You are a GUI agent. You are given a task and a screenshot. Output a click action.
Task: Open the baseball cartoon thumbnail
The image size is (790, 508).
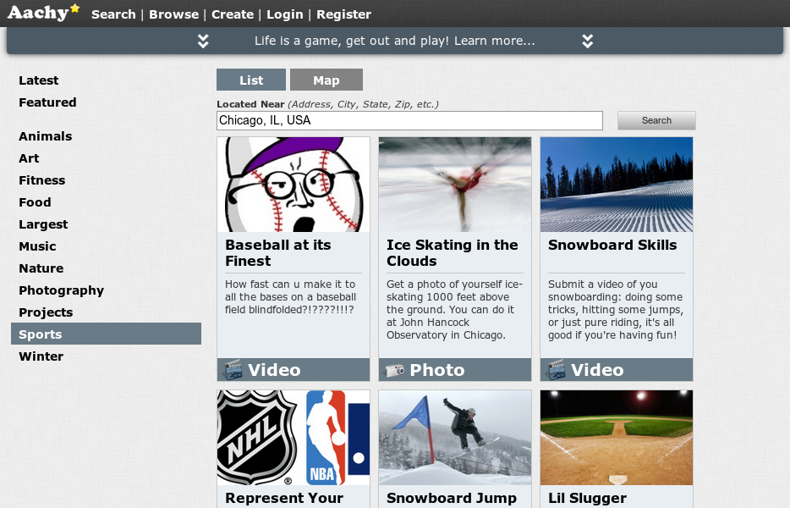(294, 185)
